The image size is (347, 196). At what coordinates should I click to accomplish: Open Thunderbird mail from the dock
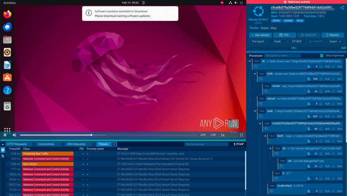7,27
